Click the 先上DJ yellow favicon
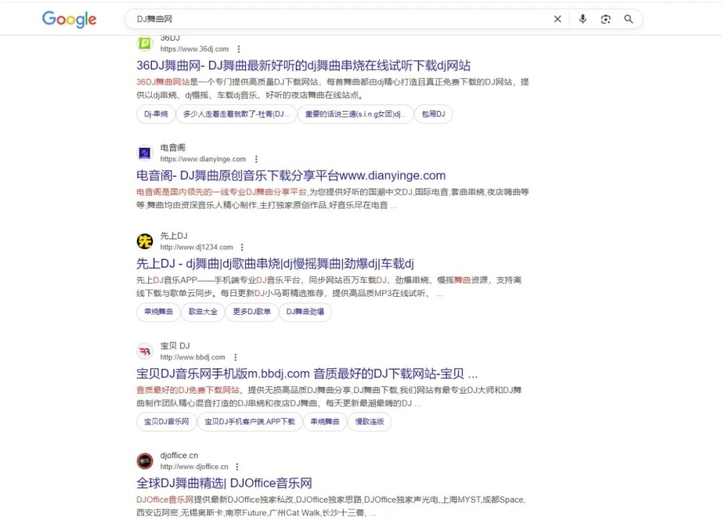 tap(144, 241)
